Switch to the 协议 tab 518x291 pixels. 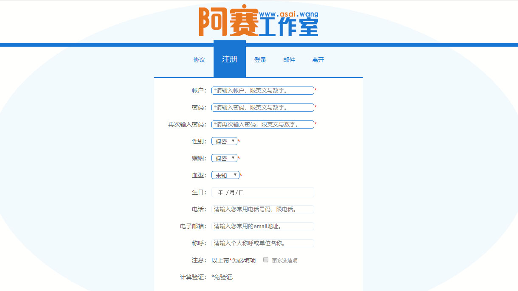pyautogui.click(x=199, y=59)
